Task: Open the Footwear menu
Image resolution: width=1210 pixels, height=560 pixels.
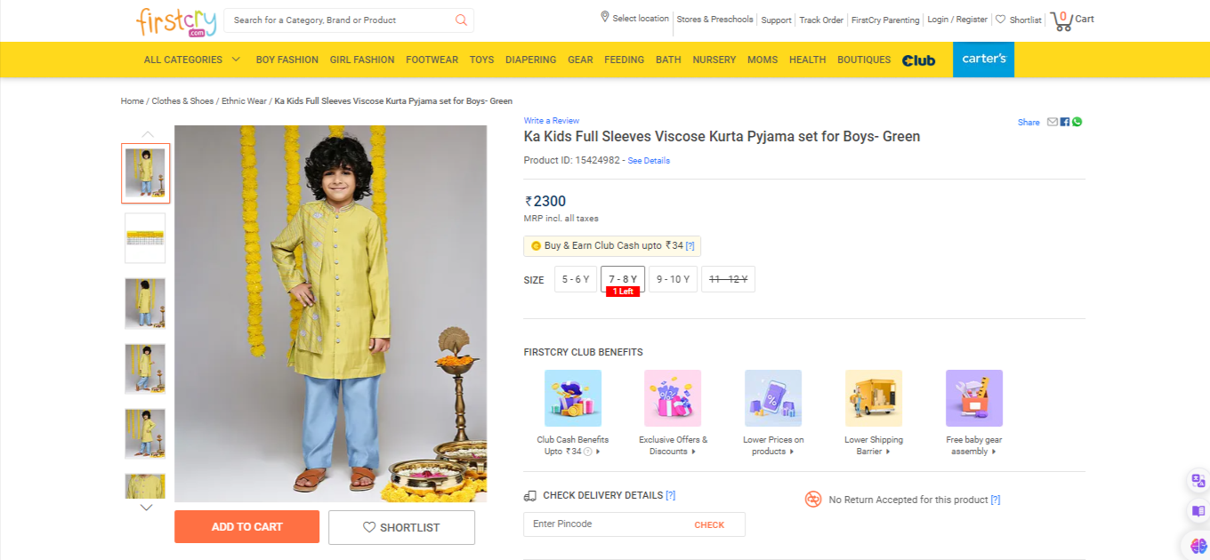Action: pyautogui.click(x=432, y=60)
